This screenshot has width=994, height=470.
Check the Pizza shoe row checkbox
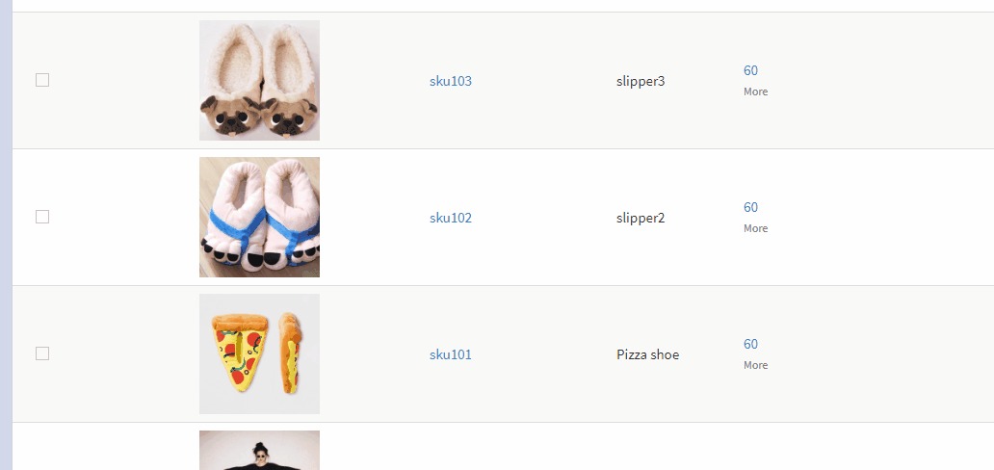click(x=42, y=353)
